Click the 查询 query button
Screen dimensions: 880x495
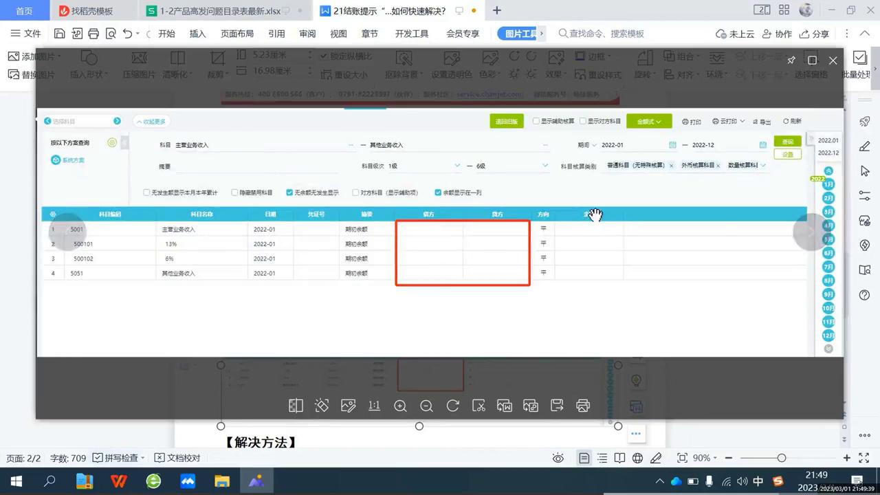pyautogui.click(x=787, y=141)
